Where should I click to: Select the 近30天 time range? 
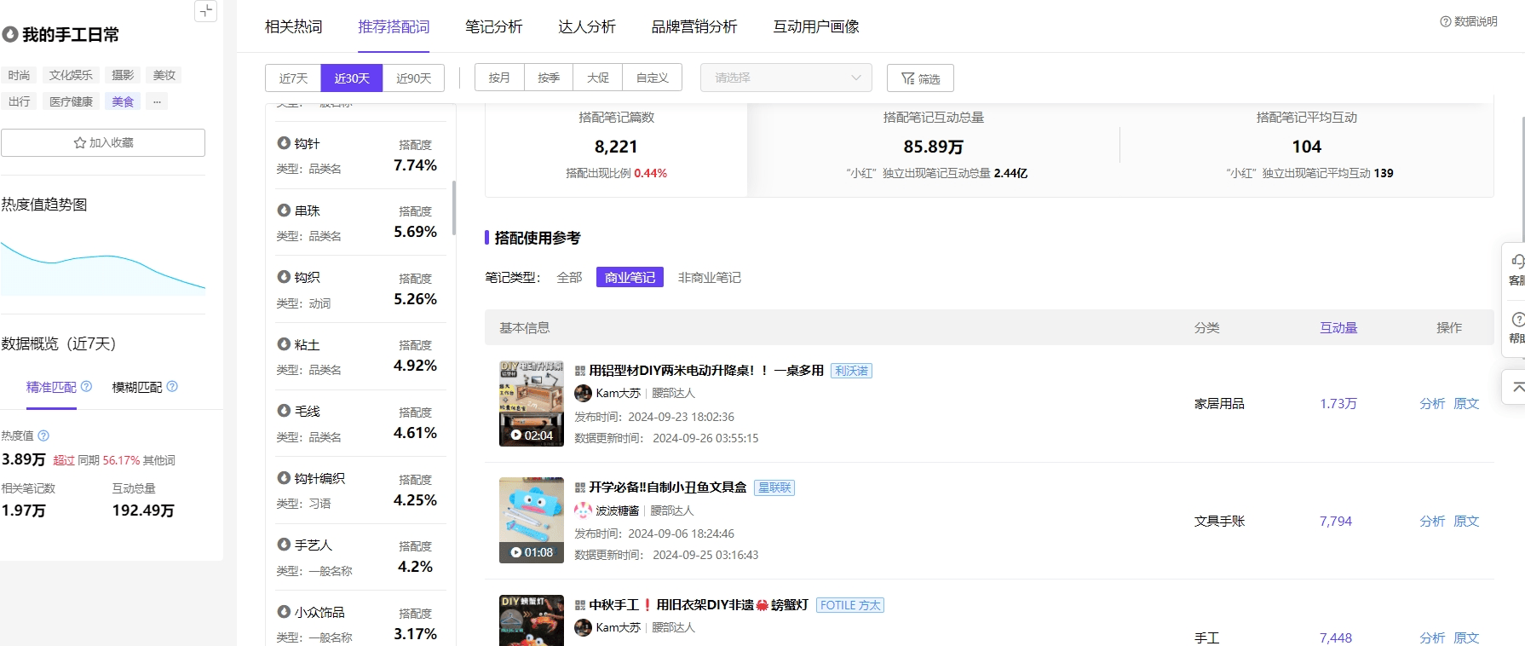click(x=352, y=78)
